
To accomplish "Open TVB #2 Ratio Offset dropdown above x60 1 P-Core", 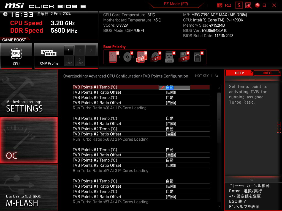I will coord(171,103).
